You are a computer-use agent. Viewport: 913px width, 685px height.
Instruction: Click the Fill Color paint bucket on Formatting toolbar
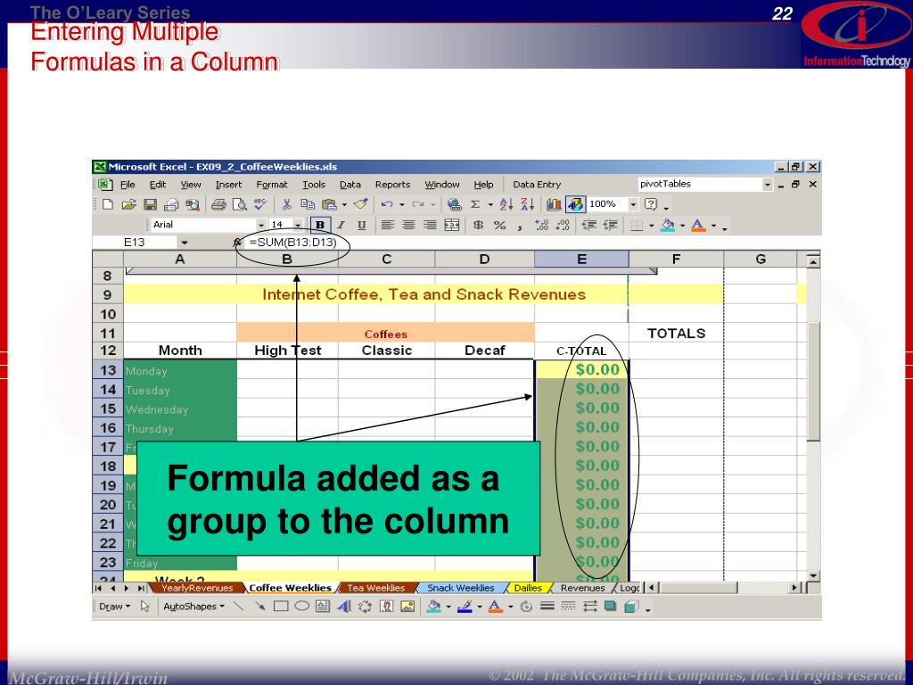668,226
